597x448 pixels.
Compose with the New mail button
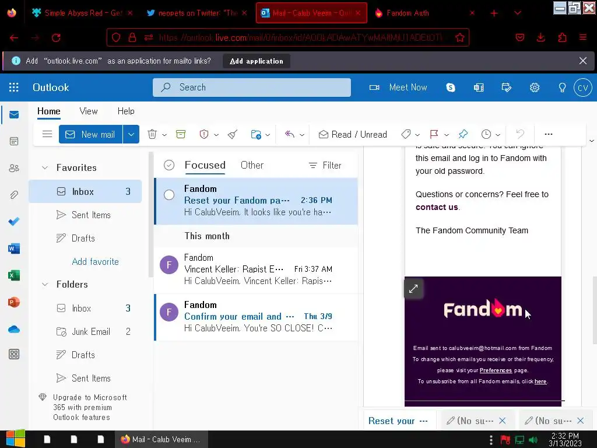pyautogui.click(x=90, y=134)
